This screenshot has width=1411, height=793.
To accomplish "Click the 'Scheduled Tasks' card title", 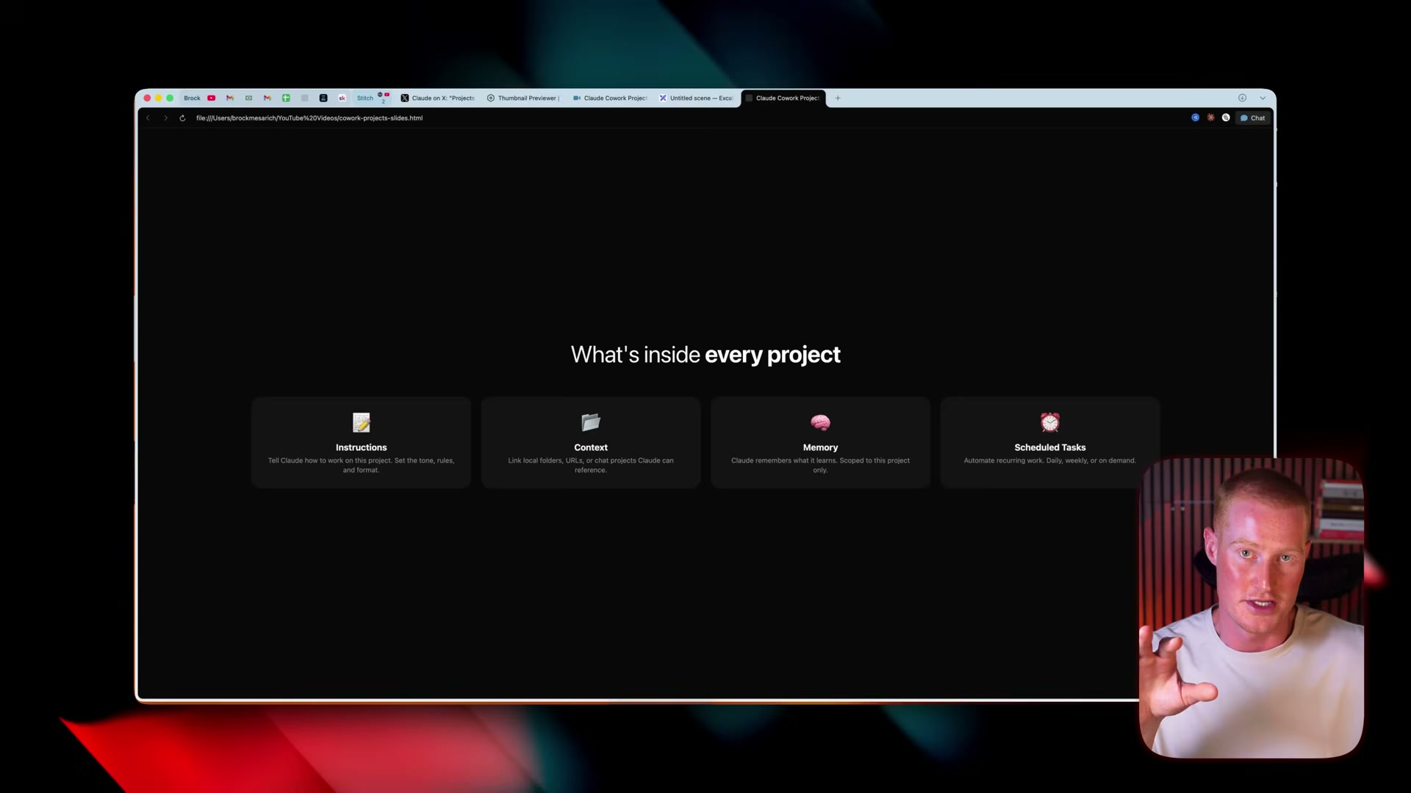I will (x=1050, y=447).
